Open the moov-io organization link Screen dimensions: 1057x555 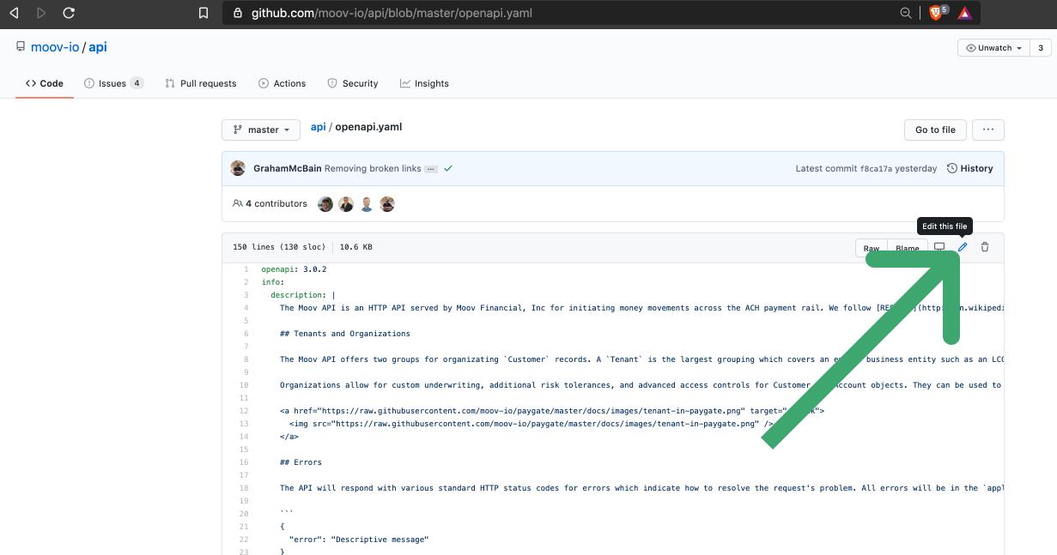point(55,47)
